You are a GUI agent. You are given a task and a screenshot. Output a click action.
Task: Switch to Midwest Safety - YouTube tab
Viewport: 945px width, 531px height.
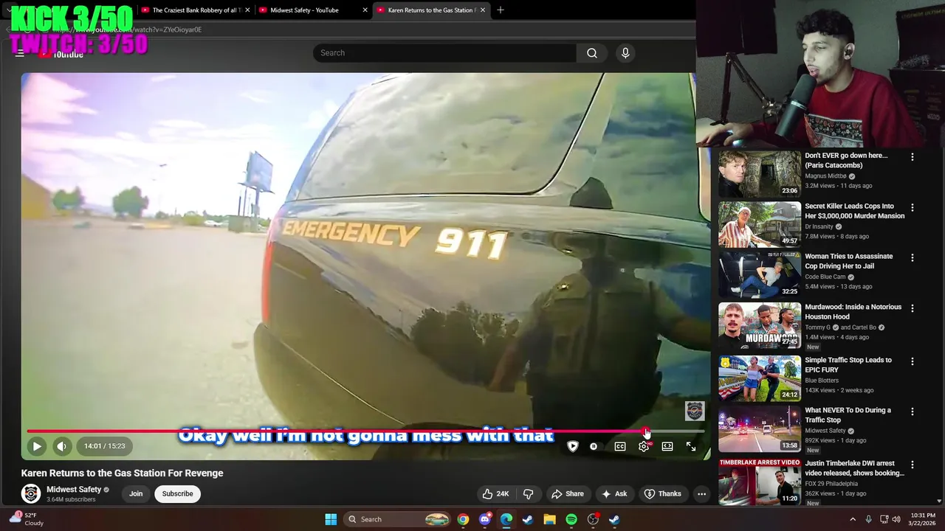310,10
